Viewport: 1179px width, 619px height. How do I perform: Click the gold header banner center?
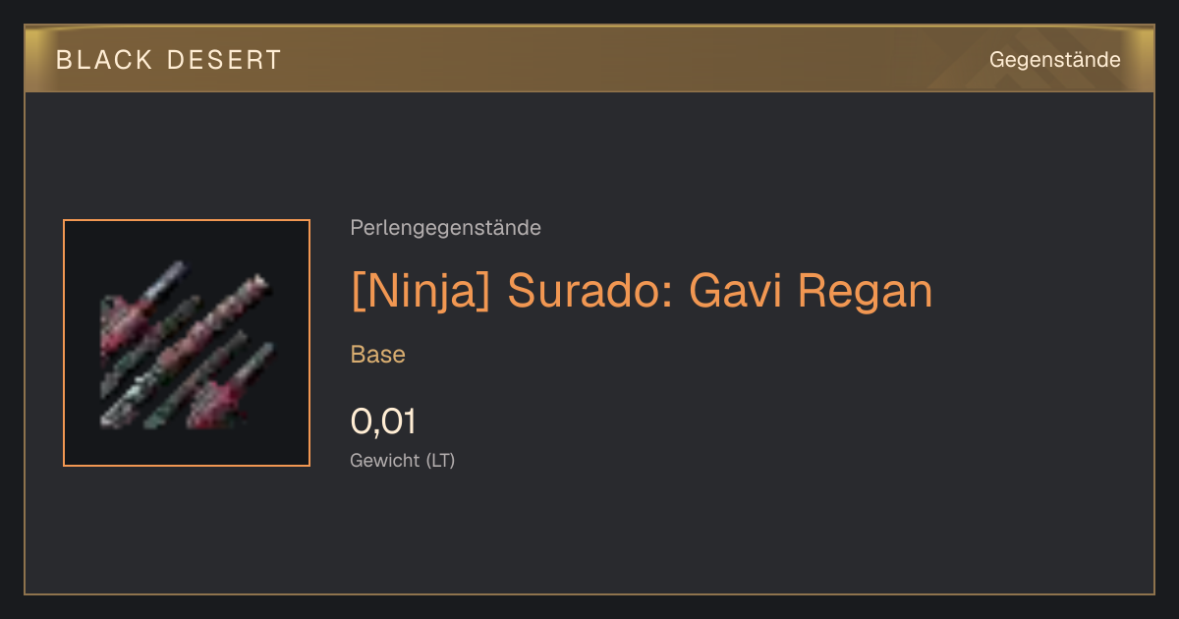(x=589, y=59)
